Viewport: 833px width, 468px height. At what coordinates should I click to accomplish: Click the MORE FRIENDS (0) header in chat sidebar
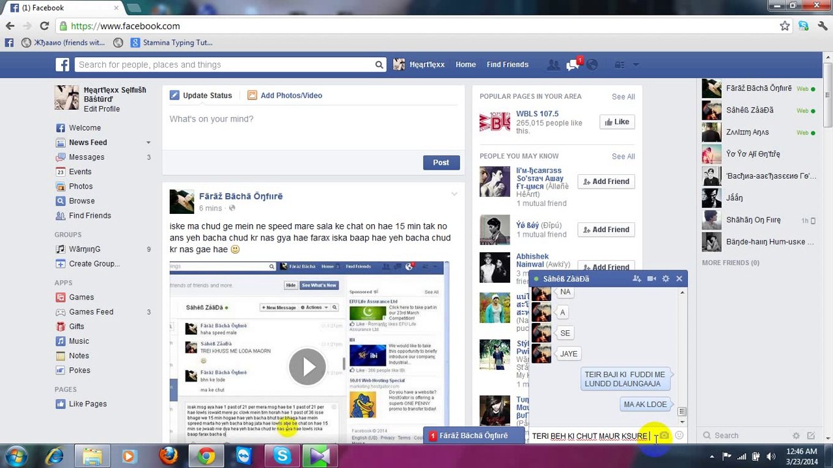[730, 263]
